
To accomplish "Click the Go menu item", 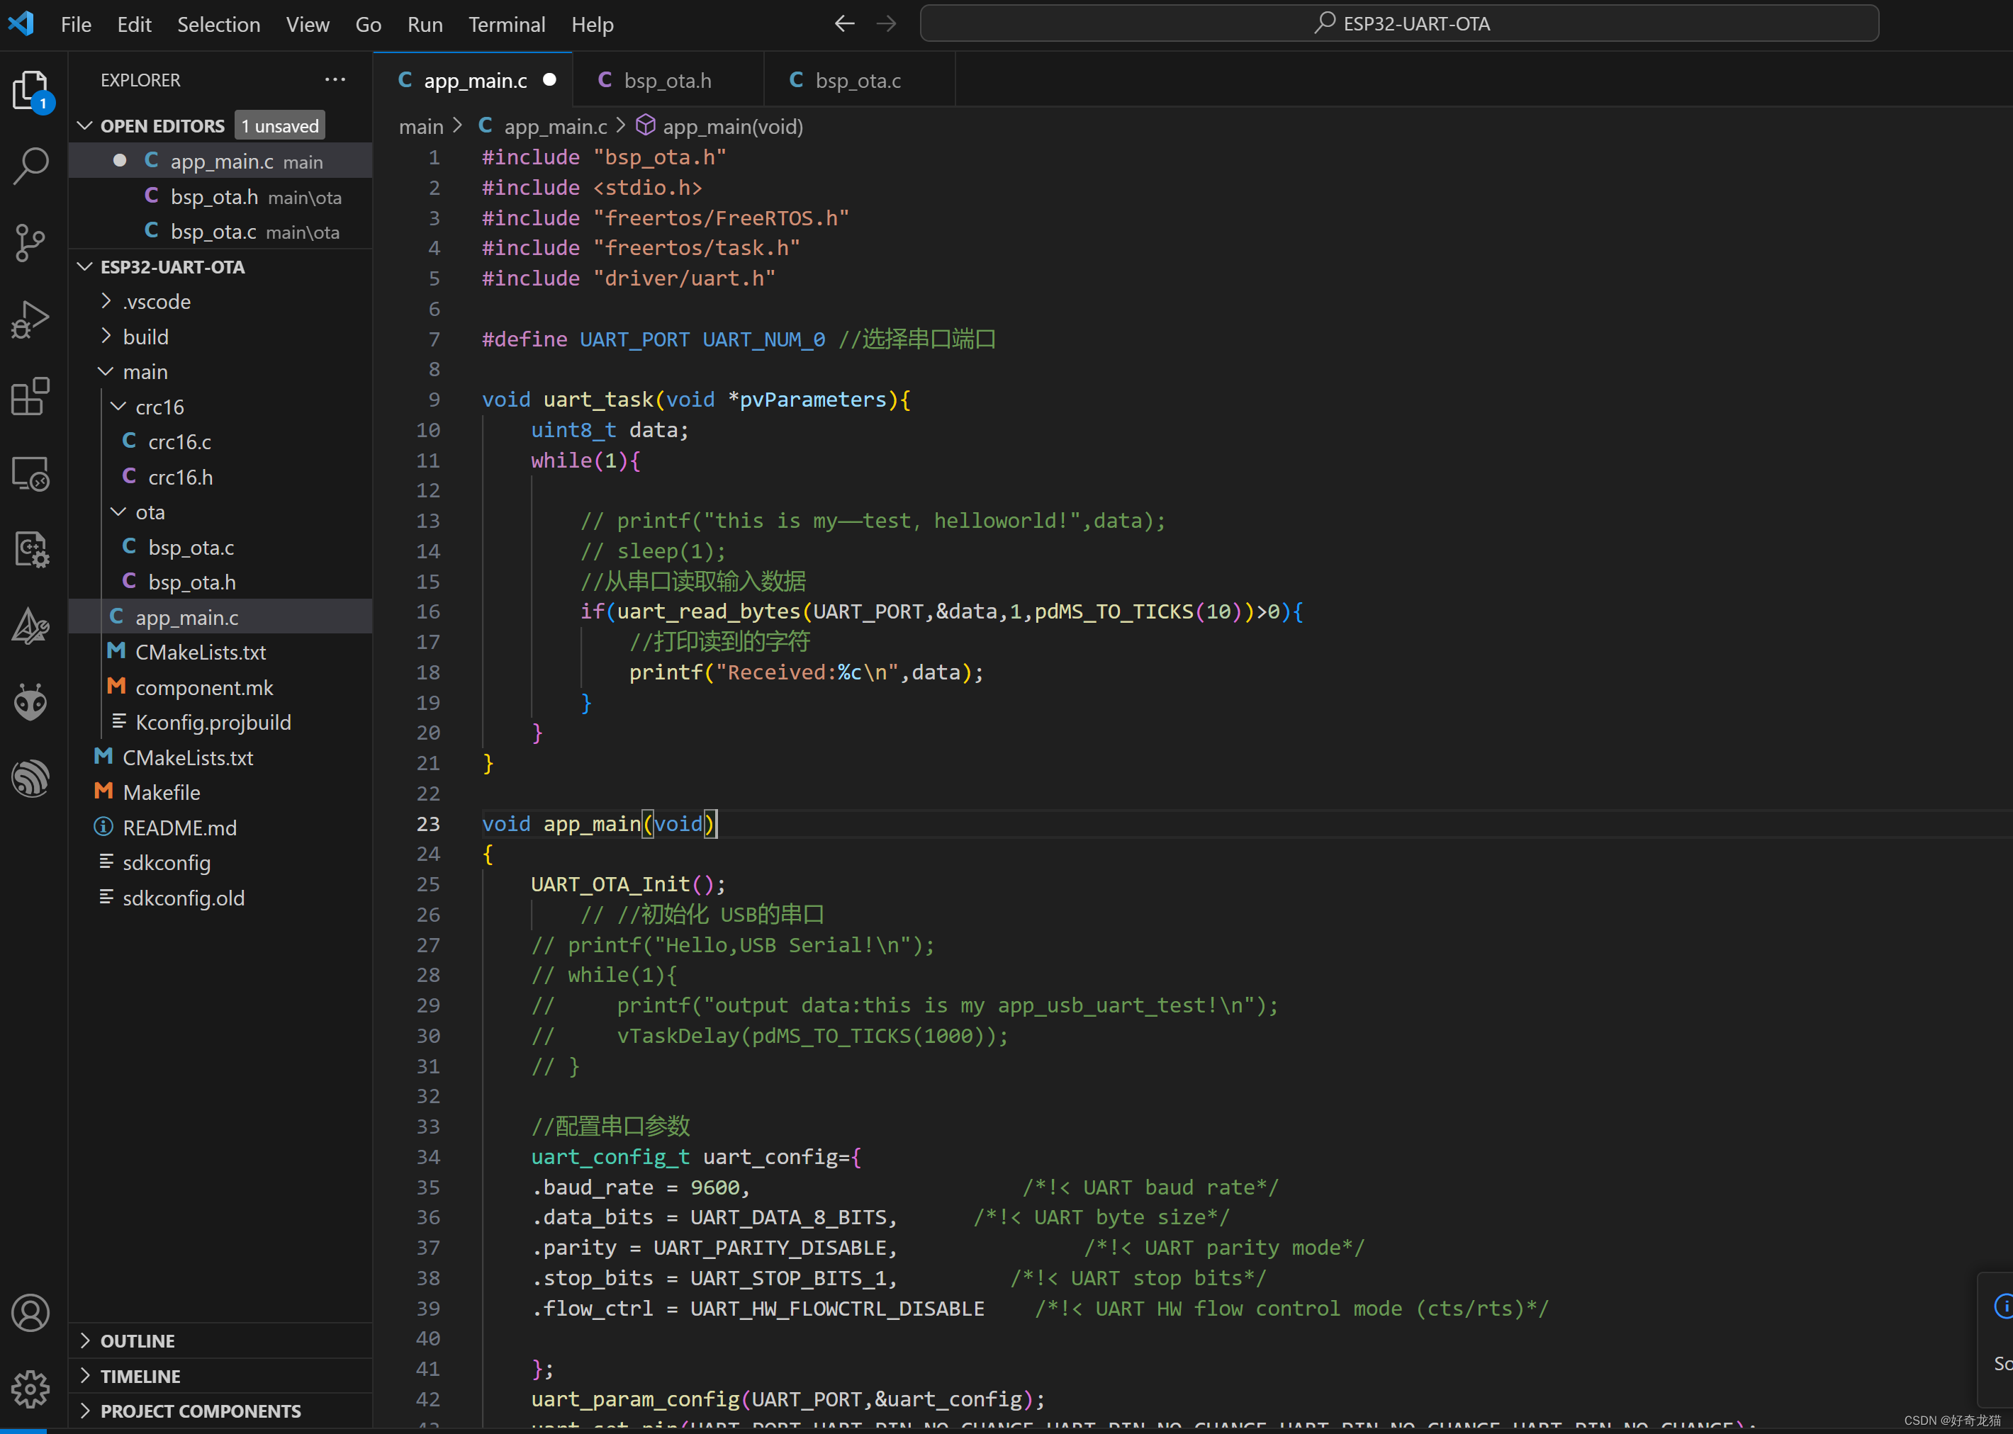I will tap(368, 22).
